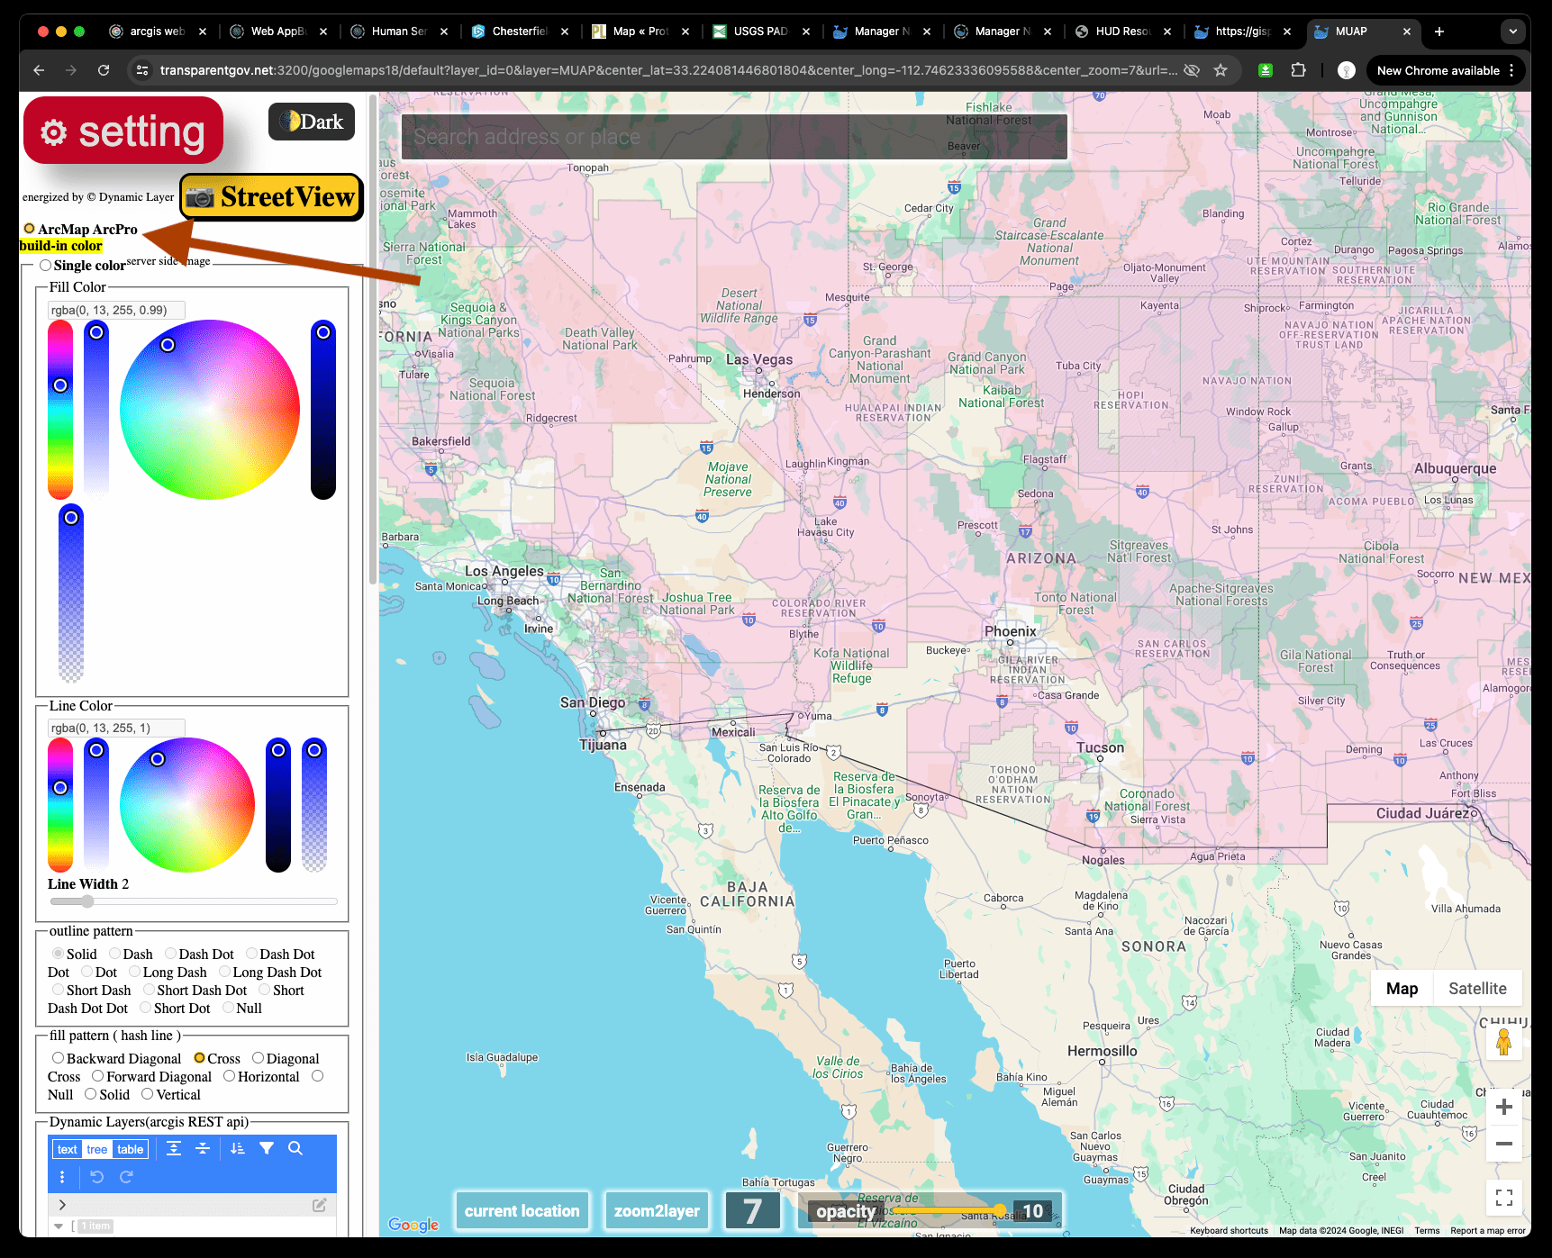1552x1258 pixels.
Task: Click the sort icon in Dynamic Layers toolbar
Action: (238, 1148)
